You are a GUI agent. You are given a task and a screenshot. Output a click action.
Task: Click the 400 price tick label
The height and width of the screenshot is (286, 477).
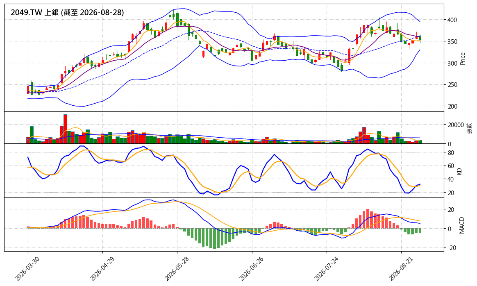coord(452,20)
